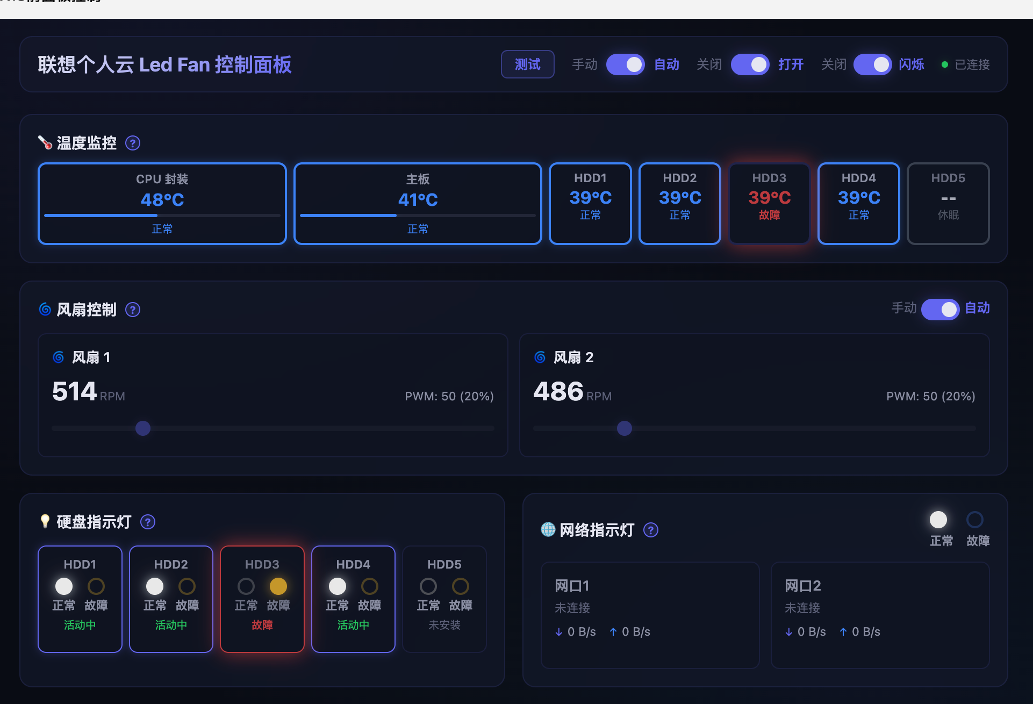Select the HDD3 故障 temperature card
The width and height of the screenshot is (1033, 704).
(769, 204)
